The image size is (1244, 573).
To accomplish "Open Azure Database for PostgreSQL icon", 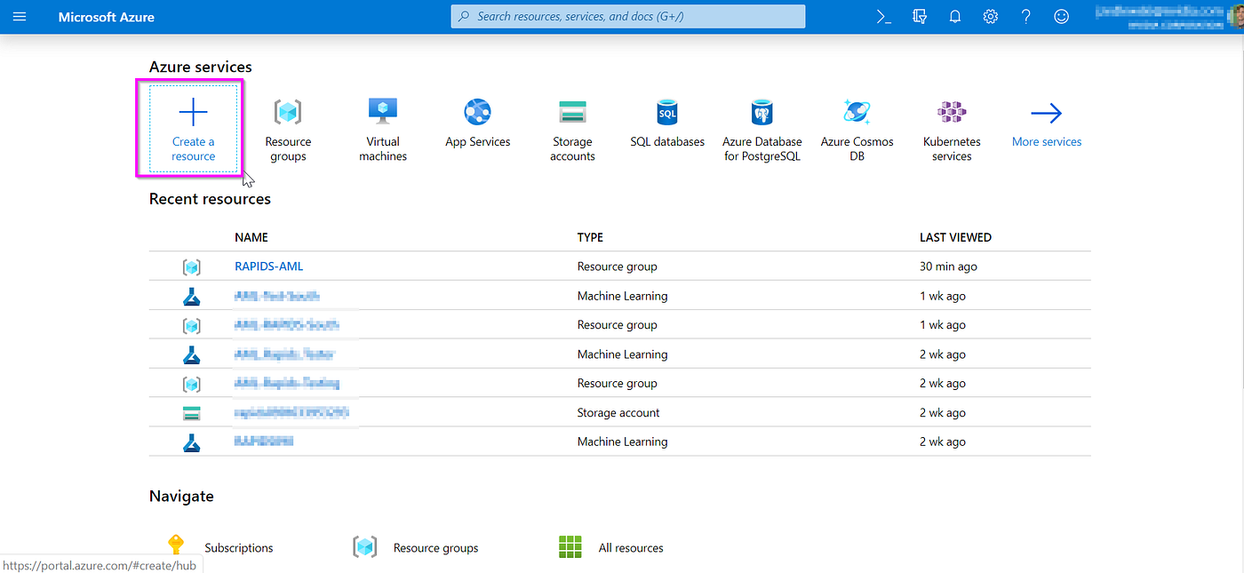I will [x=762, y=112].
